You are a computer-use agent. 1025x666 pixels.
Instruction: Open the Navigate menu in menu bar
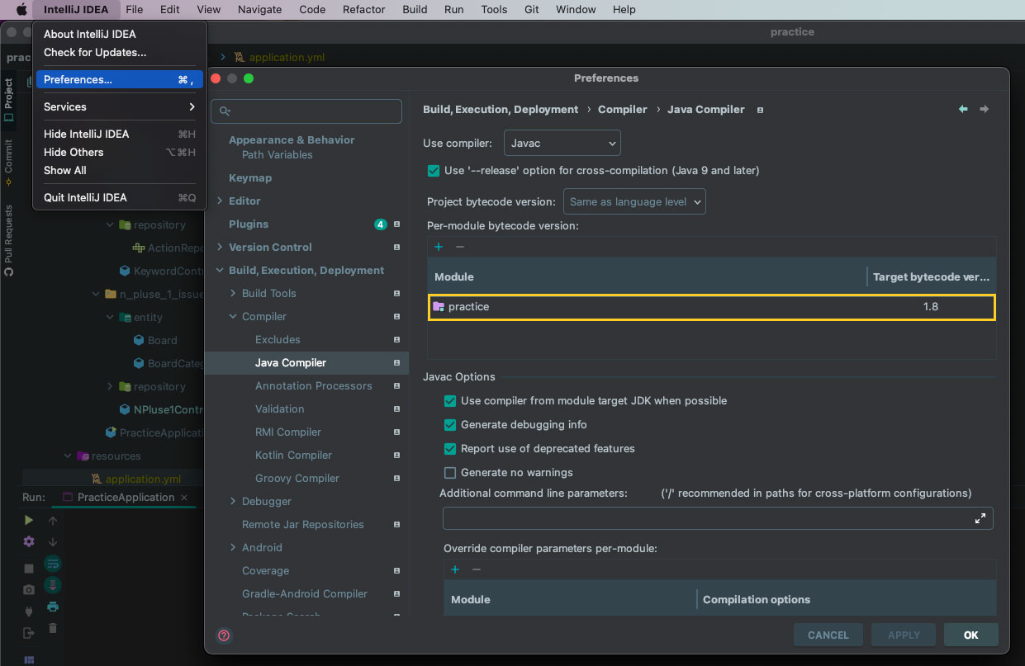[259, 9]
